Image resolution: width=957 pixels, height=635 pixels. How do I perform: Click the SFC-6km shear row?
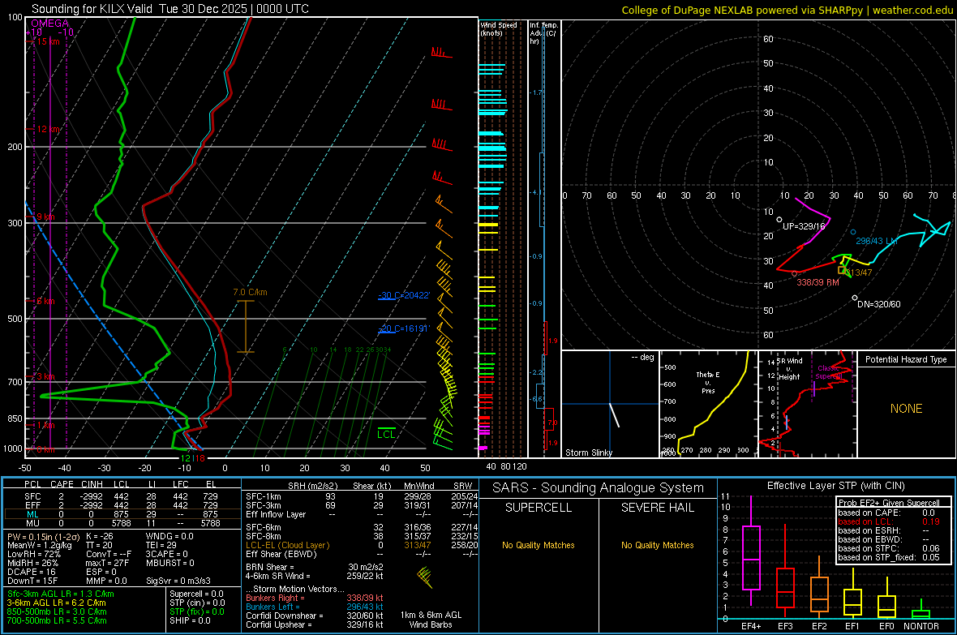[x=362, y=527]
